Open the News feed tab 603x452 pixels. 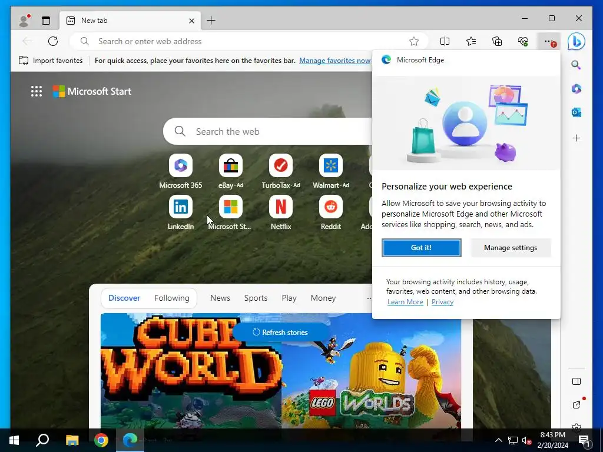[x=220, y=298]
